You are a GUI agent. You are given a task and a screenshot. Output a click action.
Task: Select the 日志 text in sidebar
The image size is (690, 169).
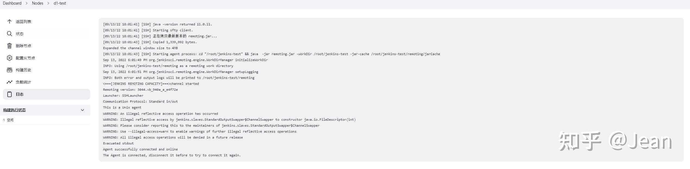[20, 94]
